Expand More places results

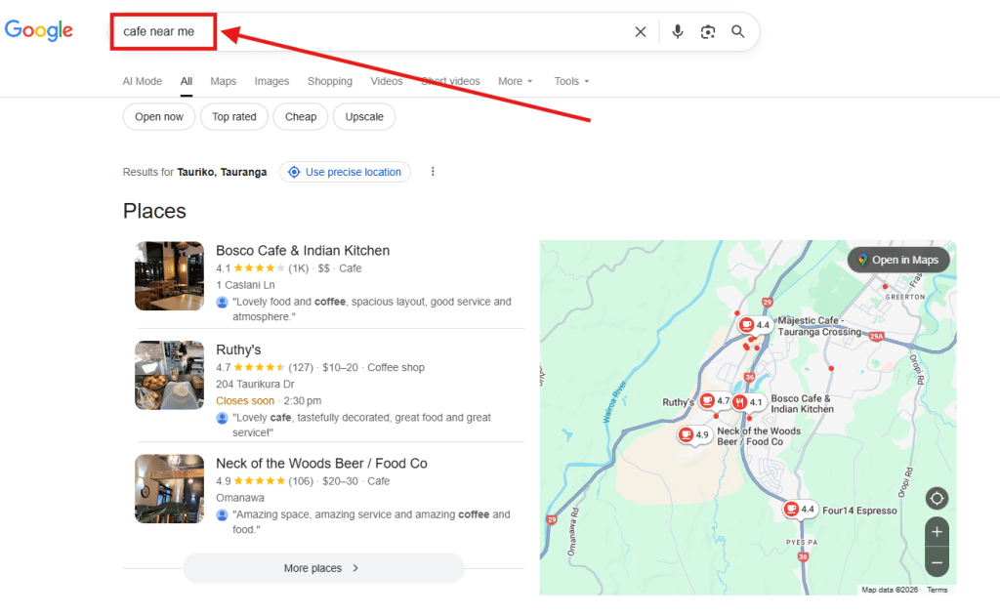323,568
